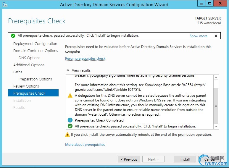Click green checkmark beside all checks passed result
This screenshot has width=229, height=168.
click(x=70, y=126)
